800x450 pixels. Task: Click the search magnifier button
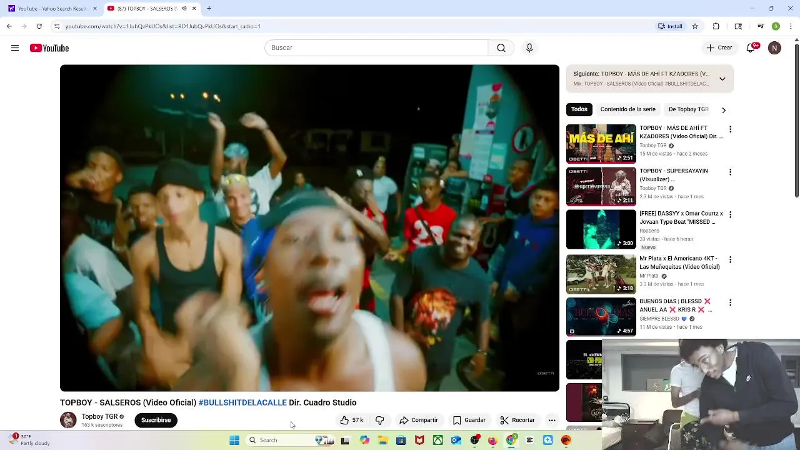tap(501, 48)
